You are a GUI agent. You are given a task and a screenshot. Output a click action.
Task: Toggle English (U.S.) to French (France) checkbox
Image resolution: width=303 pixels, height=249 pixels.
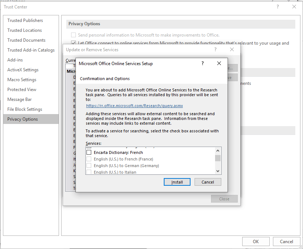coord(89,159)
